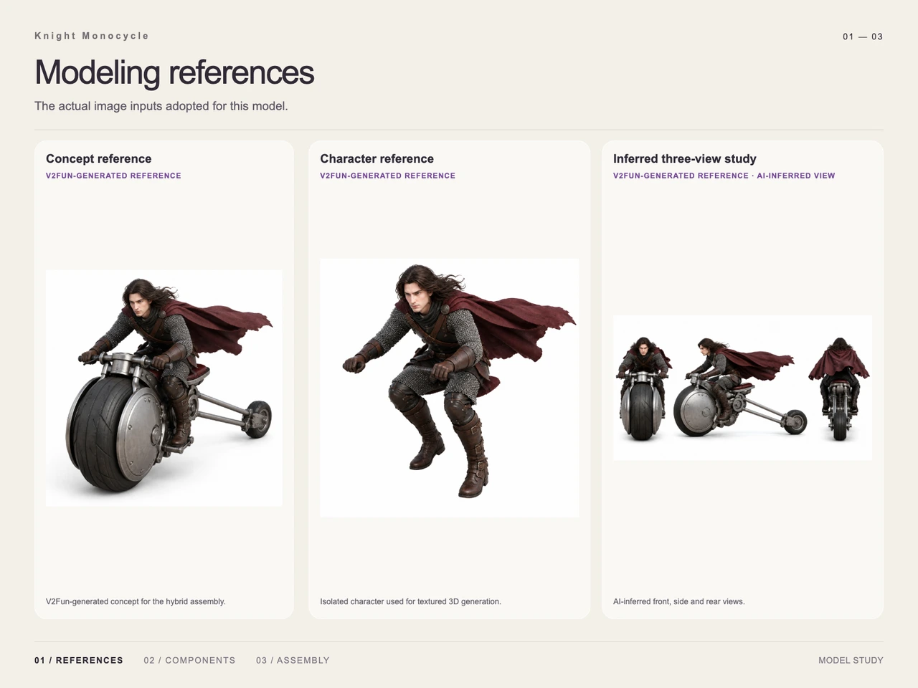Image resolution: width=918 pixels, height=688 pixels.
Task: Select the 'Inferred three-view study' card title
Action: (x=685, y=159)
